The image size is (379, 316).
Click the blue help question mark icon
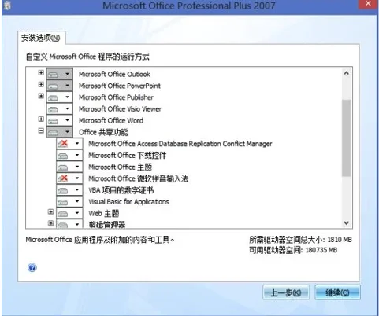click(32, 267)
